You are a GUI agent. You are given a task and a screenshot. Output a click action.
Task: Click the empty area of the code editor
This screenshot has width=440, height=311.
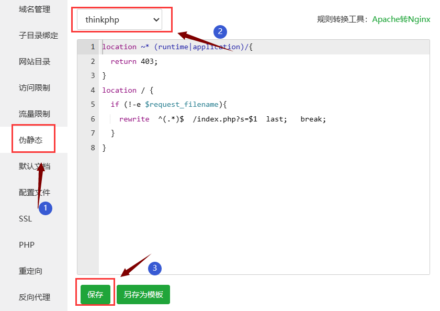point(262,209)
